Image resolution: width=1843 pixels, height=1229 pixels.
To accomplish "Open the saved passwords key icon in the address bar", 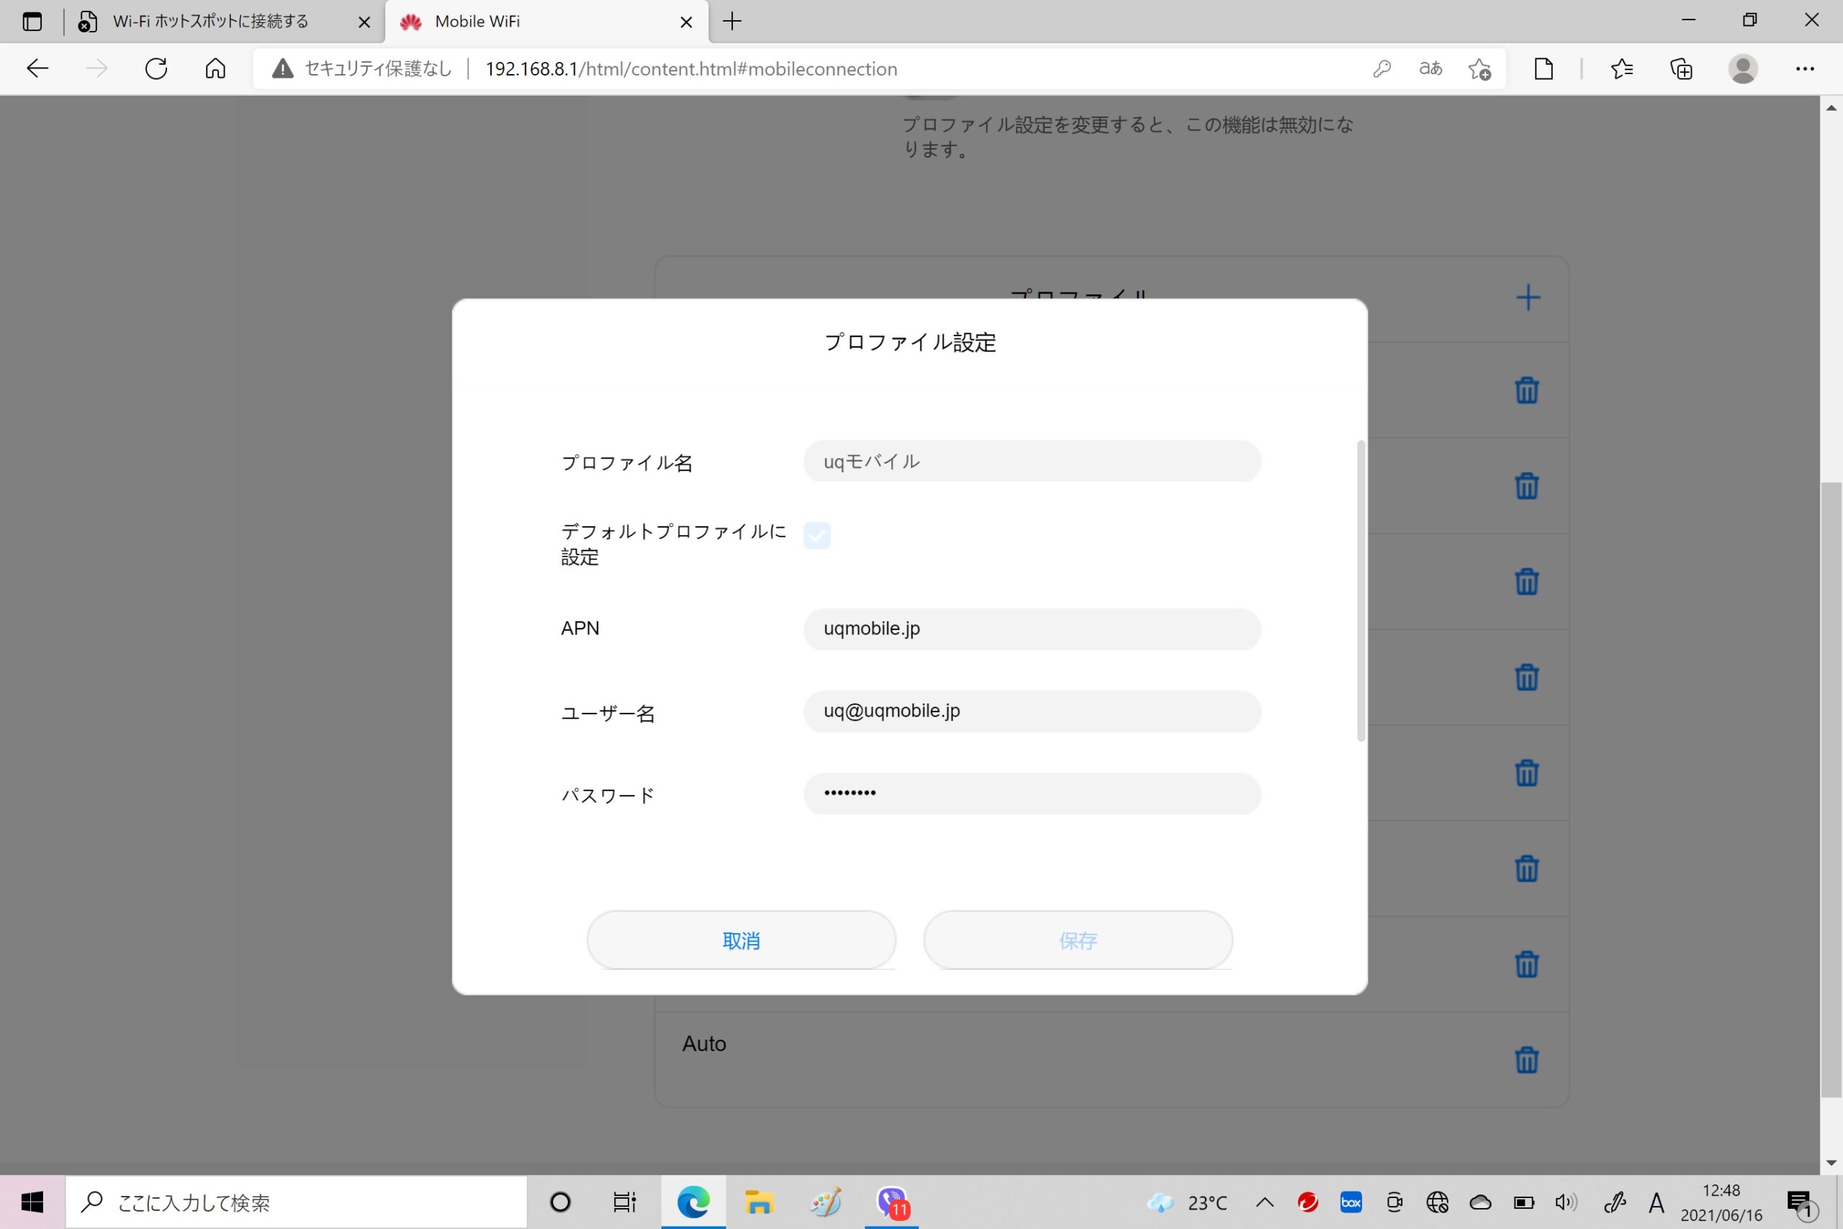I will click(1382, 69).
